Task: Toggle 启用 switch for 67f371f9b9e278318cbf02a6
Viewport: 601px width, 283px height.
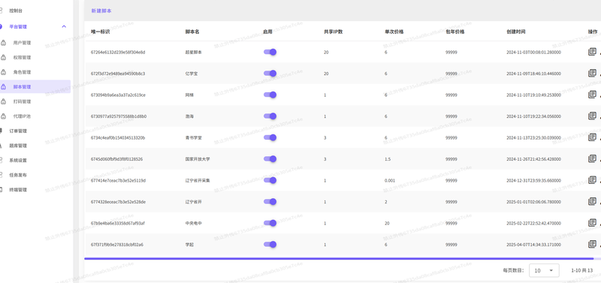Action: tap(270, 244)
